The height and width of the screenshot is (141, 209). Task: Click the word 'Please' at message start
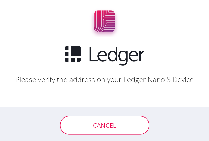26,80
